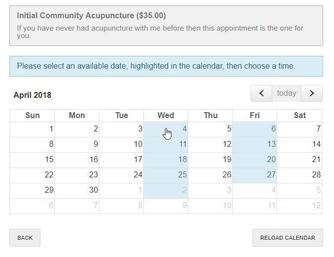Select Friday April 6

click(255, 129)
